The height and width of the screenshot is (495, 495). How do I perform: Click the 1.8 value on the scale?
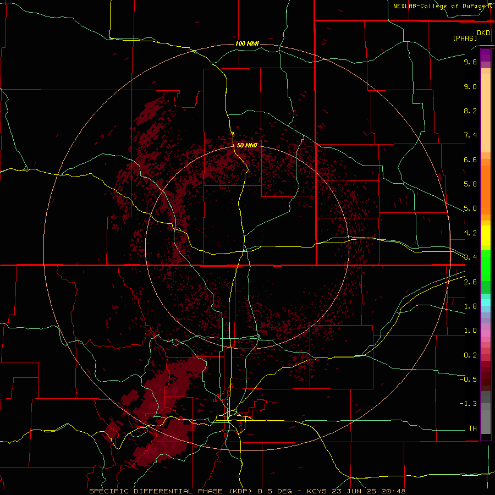[470, 306]
